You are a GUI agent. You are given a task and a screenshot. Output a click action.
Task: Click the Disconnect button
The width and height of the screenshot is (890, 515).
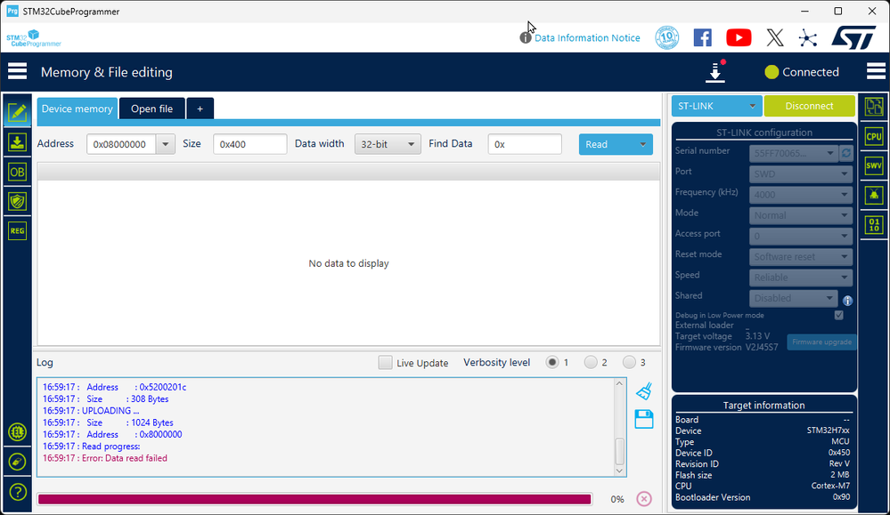coord(810,106)
